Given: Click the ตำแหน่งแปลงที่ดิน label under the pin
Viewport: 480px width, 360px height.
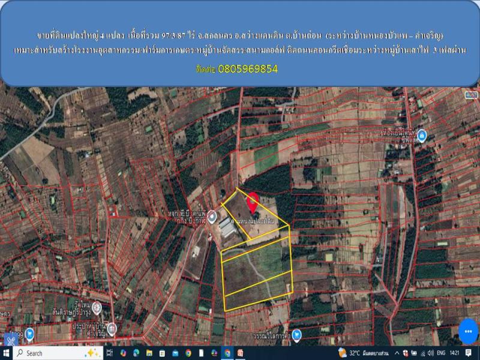Looking at the screenshot, I should click(x=253, y=220).
